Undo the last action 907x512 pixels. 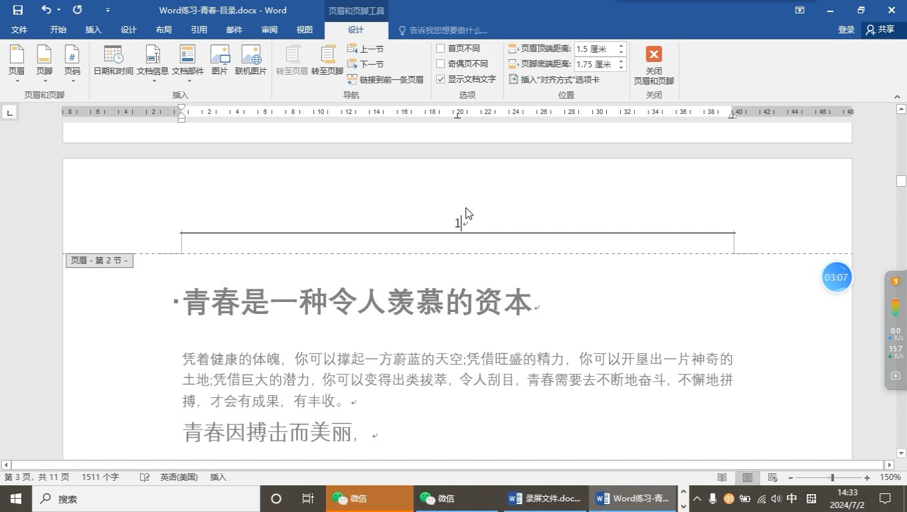46,10
